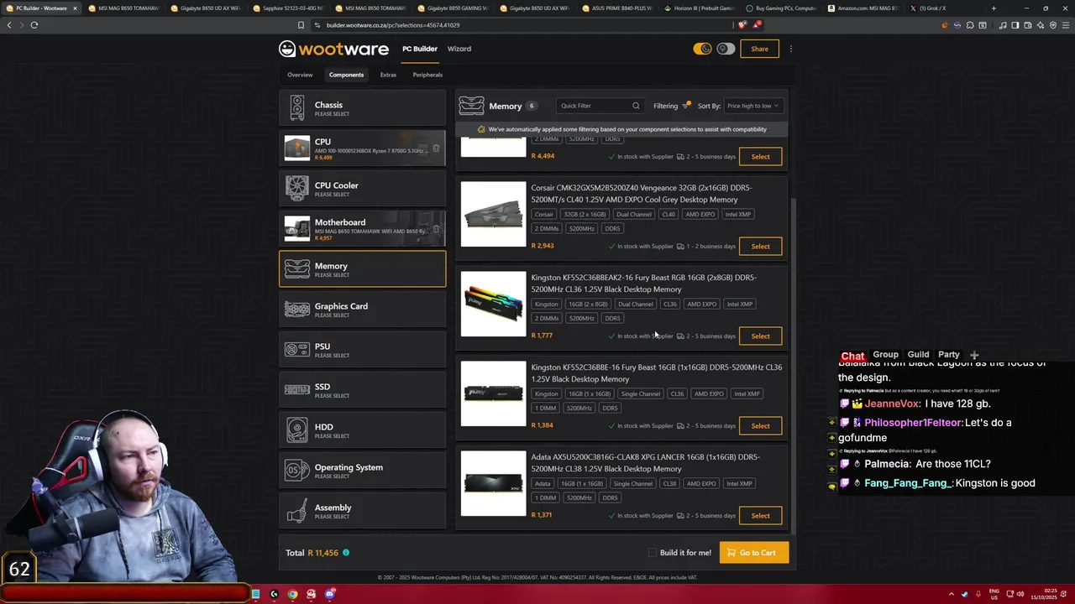Open the browser wallet icon
This screenshot has height=604, width=1075.
pyautogui.click(x=1028, y=25)
